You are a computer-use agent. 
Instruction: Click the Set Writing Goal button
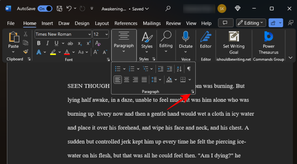(234, 43)
